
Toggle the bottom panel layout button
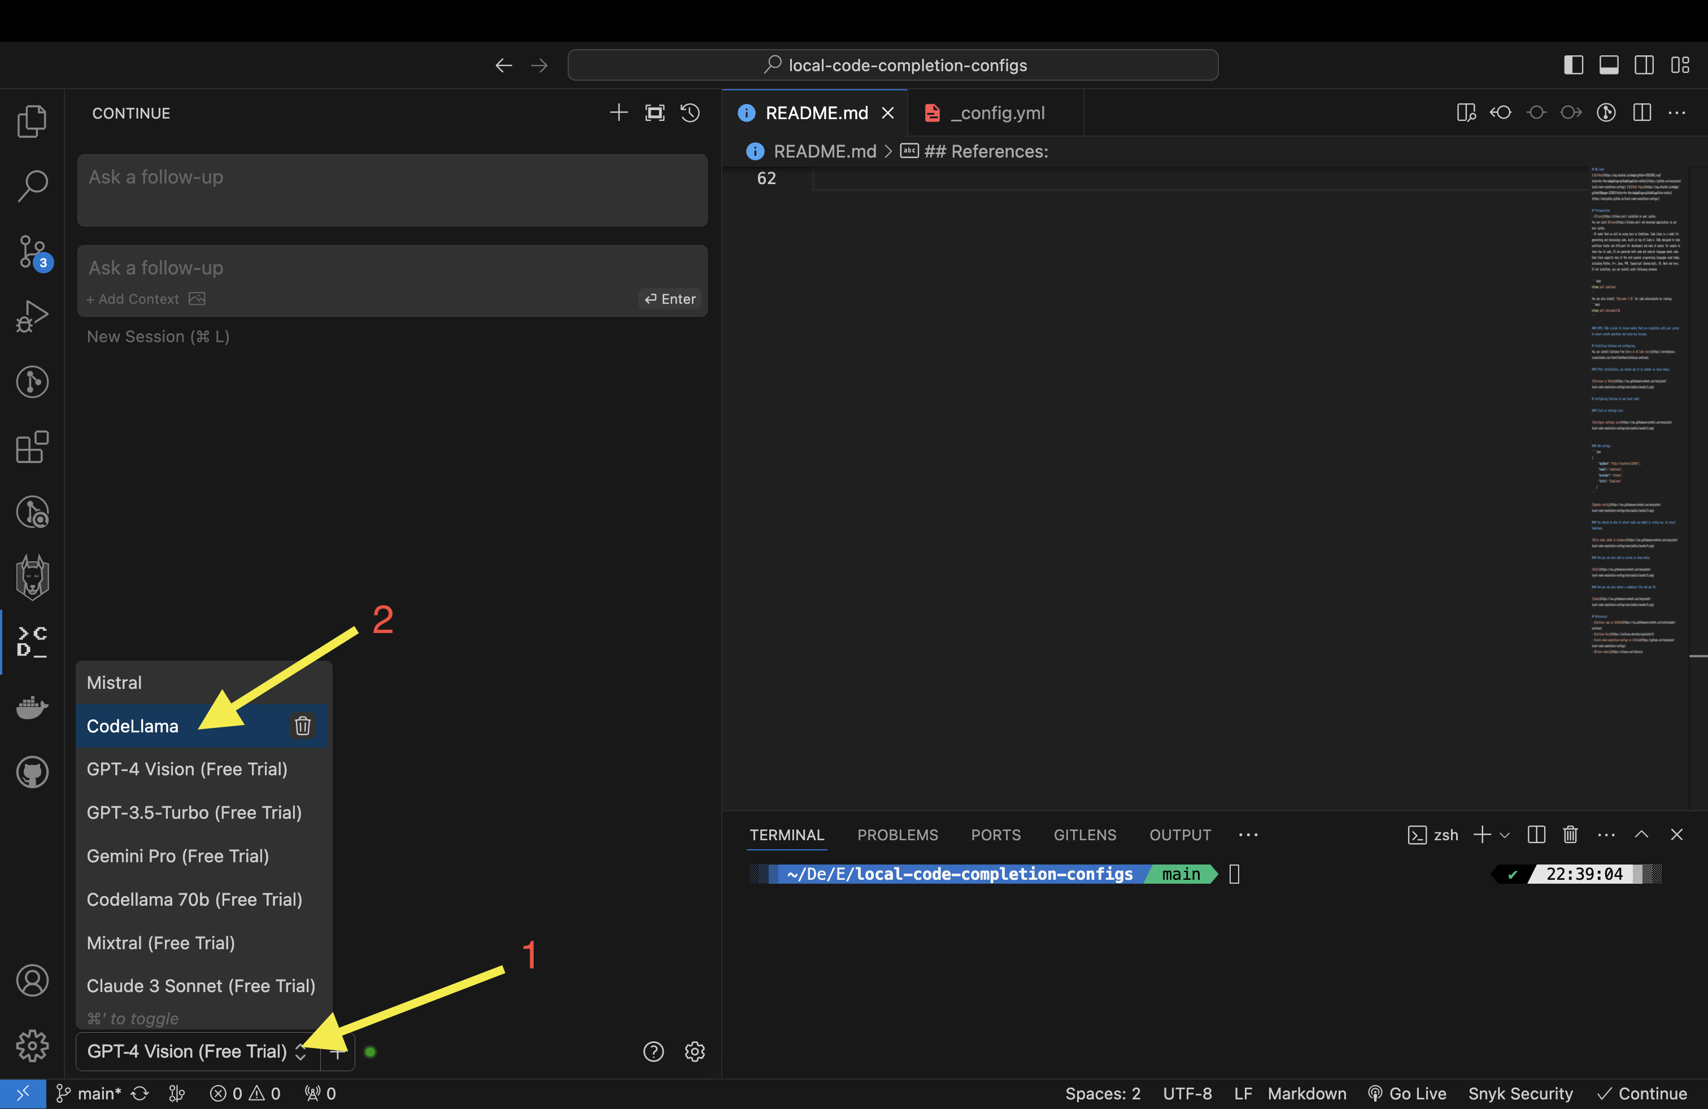1608,66
